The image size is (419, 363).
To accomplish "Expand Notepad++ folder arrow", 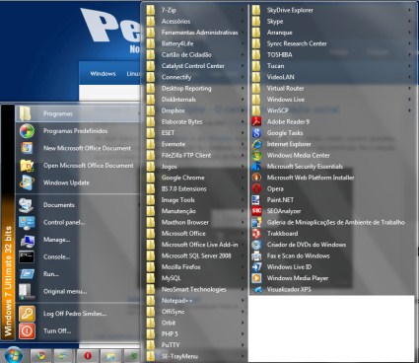I will 244,301.
